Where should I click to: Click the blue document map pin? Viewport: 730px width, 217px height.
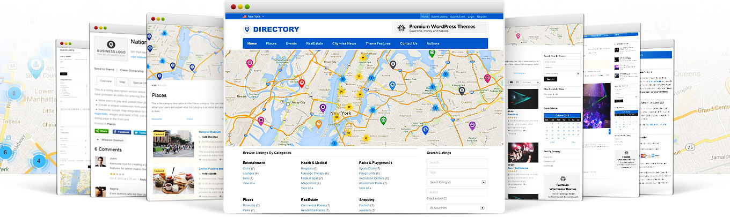pyautogui.click(x=425, y=129)
